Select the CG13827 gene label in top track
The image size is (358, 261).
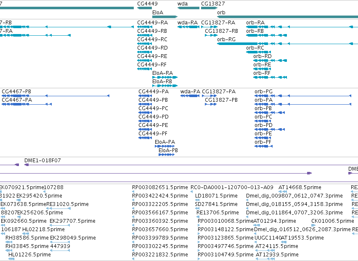[213, 4]
